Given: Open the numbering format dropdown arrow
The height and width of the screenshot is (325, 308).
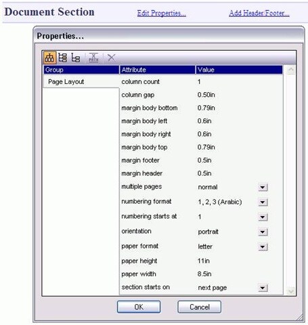Looking at the screenshot, I should tap(263, 202).
